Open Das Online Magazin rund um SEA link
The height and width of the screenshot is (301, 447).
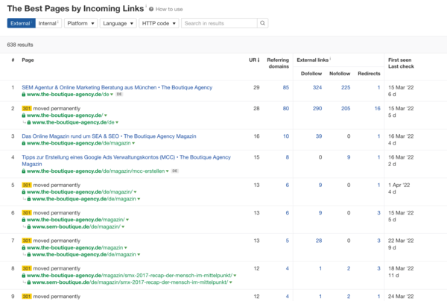(109, 136)
